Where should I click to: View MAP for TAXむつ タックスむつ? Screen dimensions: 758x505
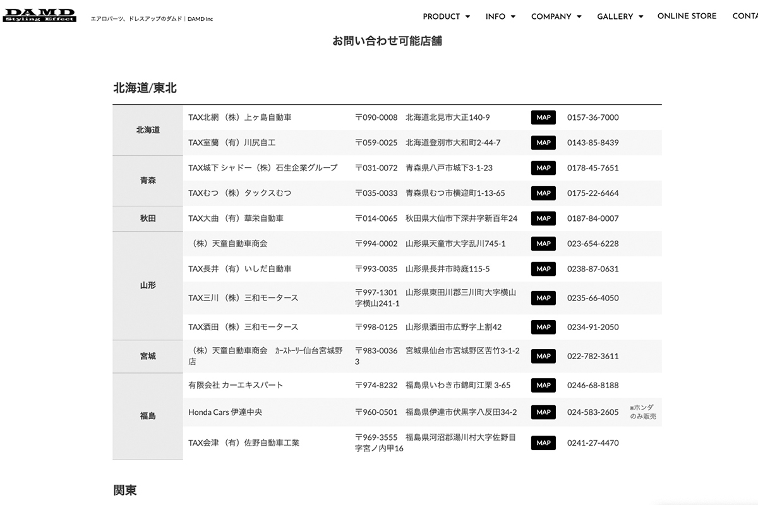coord(543,193)
